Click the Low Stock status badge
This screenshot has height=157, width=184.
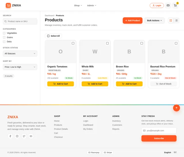102,78
